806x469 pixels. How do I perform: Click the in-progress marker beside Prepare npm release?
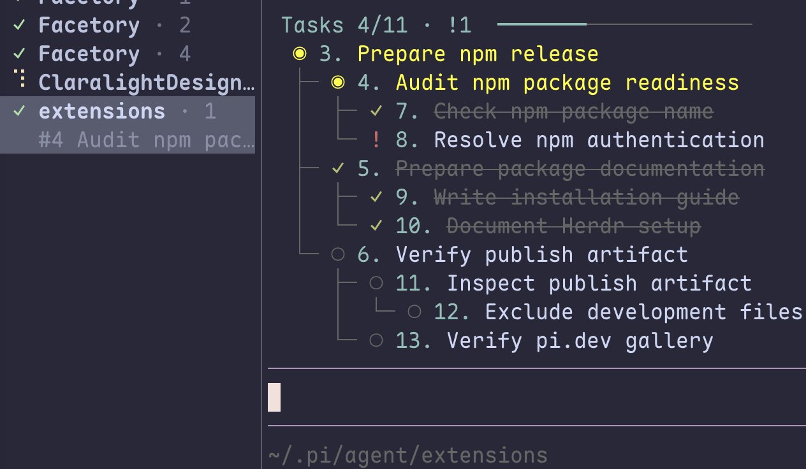300,54
